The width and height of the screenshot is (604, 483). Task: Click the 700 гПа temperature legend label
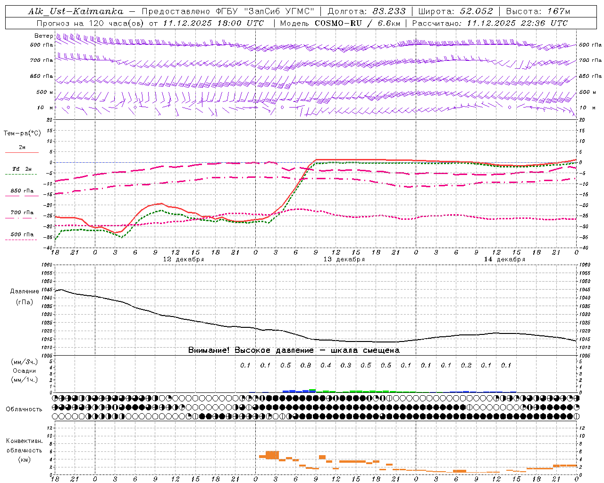(x=22, y=213)
